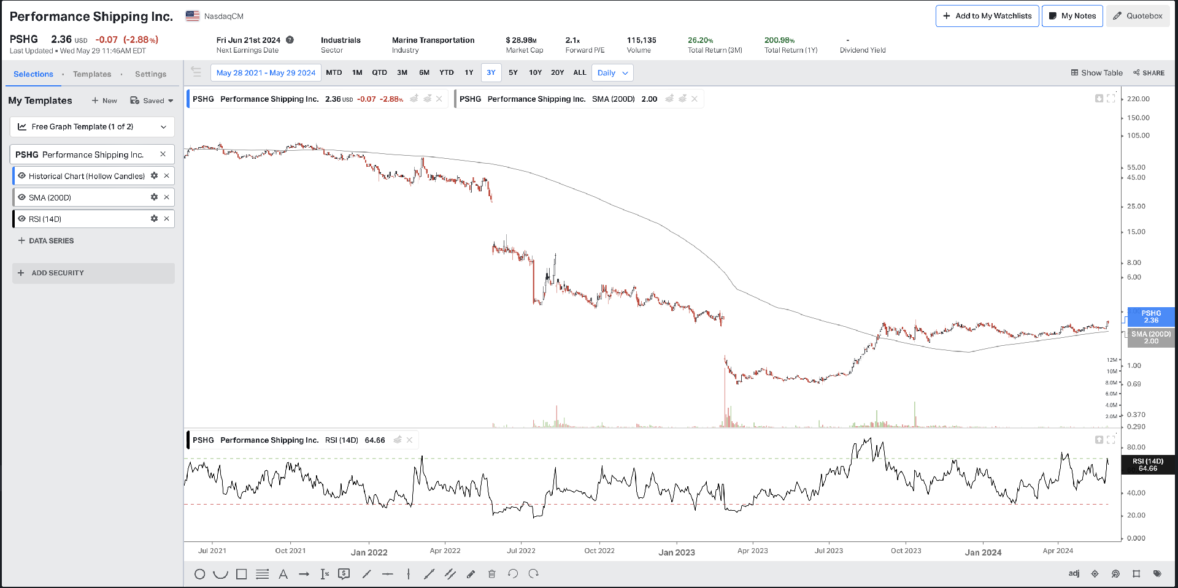Screen dimensions: 1178x588
Task: Toggle the RSI (14D) eye icon
Action: pyautogui.click(x=22, y=219)
